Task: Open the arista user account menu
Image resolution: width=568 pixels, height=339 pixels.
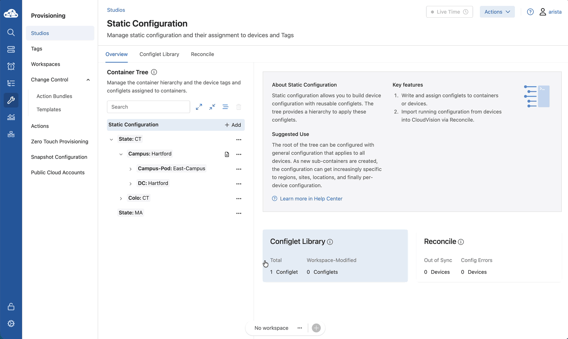Action: click(550, 12)
